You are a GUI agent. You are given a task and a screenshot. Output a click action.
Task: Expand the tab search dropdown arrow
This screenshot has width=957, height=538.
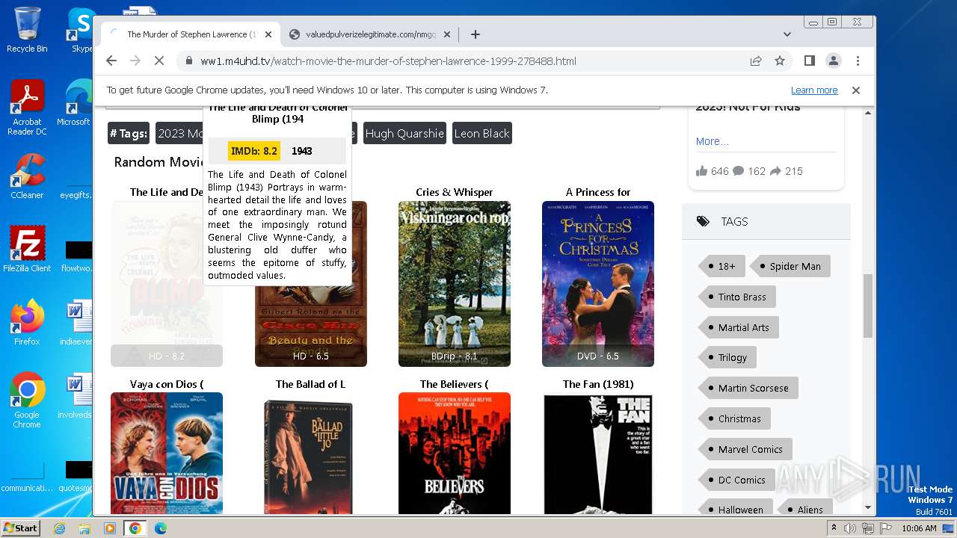click(787, 34)
